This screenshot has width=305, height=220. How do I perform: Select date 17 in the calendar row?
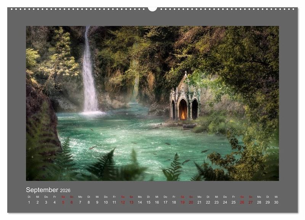point(165,202)
